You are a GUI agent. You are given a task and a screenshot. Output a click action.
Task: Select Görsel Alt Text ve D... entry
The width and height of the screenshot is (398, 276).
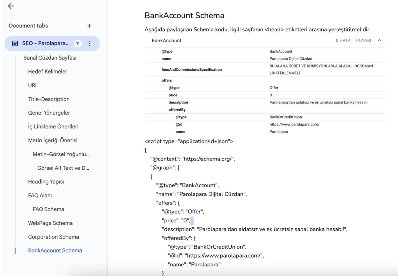pyautogui.click(x=63, y=168)
